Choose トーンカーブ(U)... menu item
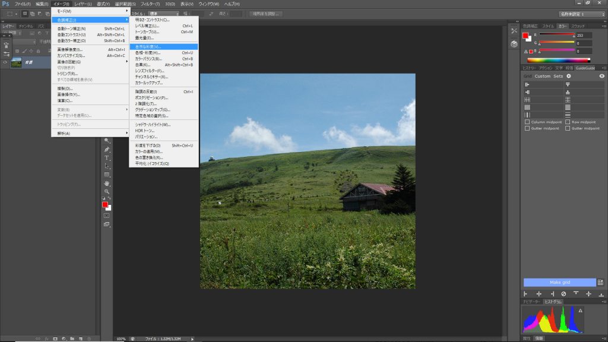608x342 pixels. (x=164, y=32)
